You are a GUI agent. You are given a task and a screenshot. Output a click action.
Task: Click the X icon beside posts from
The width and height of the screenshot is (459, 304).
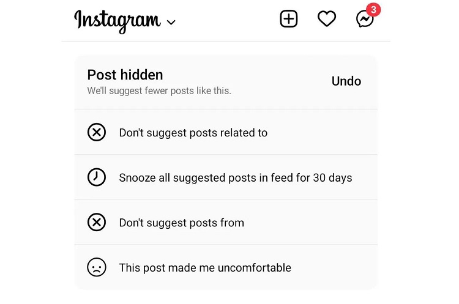tap(97, 223)
